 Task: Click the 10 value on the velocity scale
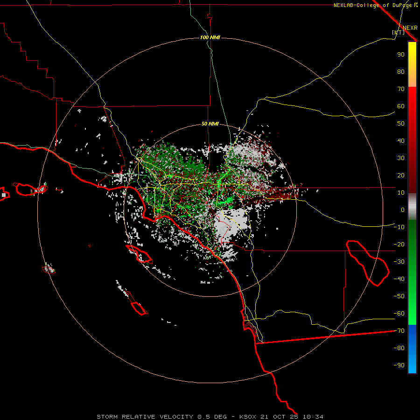click(x=401, y=193)
